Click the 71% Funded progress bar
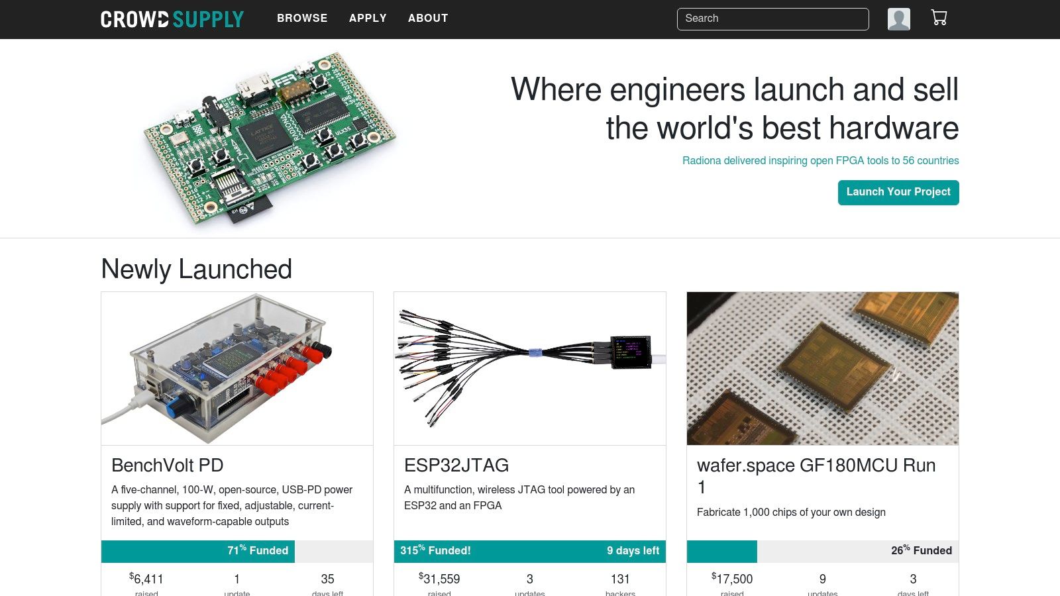This screenshot has height=596, width=1060. tap(237, 551)
